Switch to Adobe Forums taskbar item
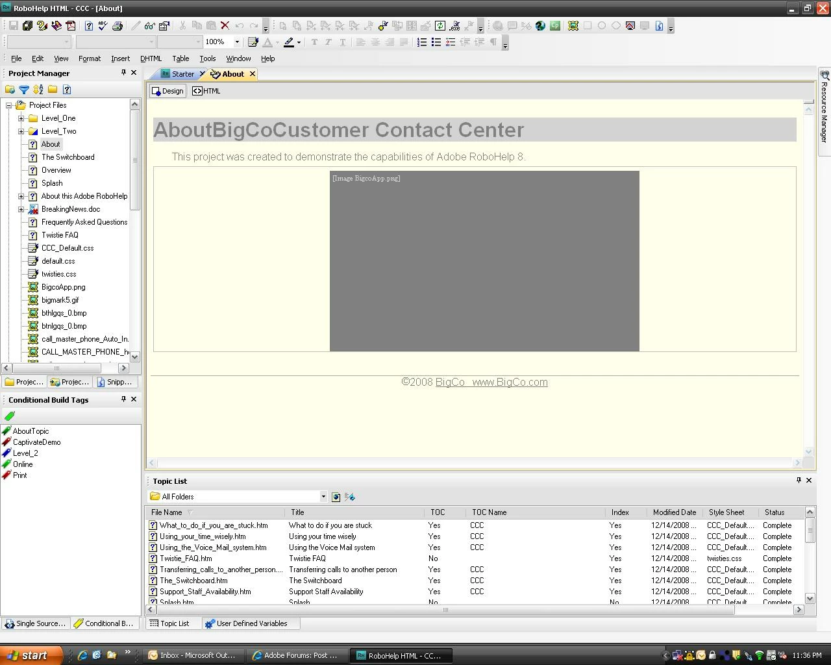 [297, 655]
